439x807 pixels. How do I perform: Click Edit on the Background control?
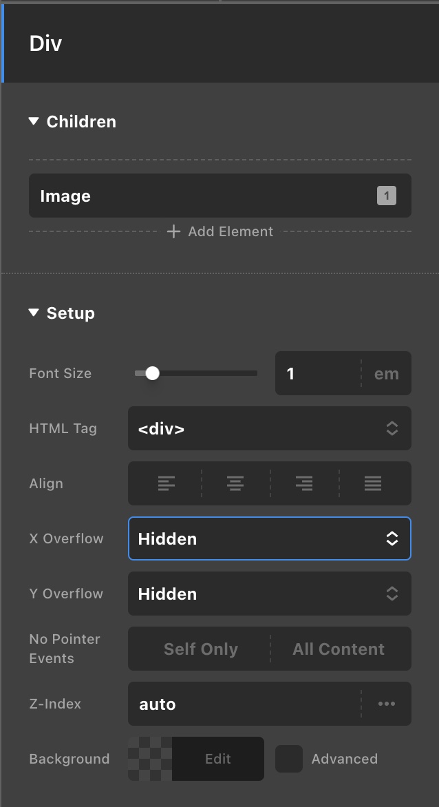(x=218, y=759)
